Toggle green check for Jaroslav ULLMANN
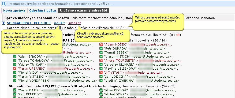235x98 pixels. tap(101, 65)
